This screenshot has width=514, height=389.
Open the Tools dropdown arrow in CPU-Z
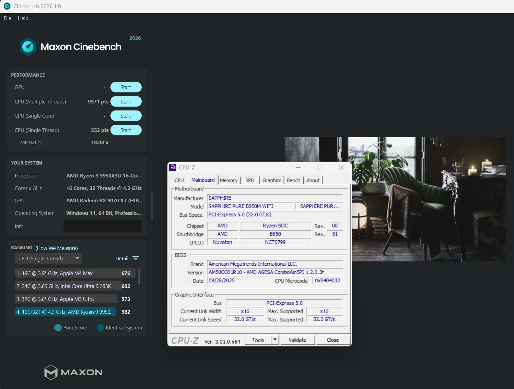(275, 340)
